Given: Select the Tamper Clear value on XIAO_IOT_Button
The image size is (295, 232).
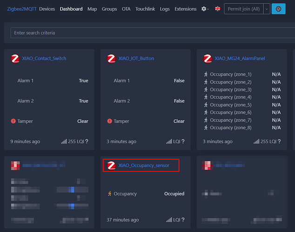Looking at the screenshot, I should click(x=179, y=121).
